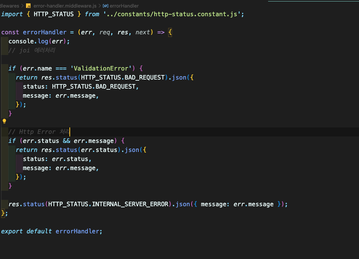Open error-handler.middleware.js breadcrumb item
Screen dimensions: 359x259
pos(65,6)
